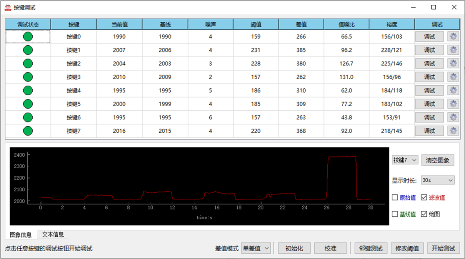Minimize the 按键调试 window
The height and width of the screenshot is (259, 465).
413,7
